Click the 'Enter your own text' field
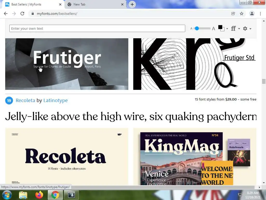This screenshot has width=266, height=200. coord(97,28)
